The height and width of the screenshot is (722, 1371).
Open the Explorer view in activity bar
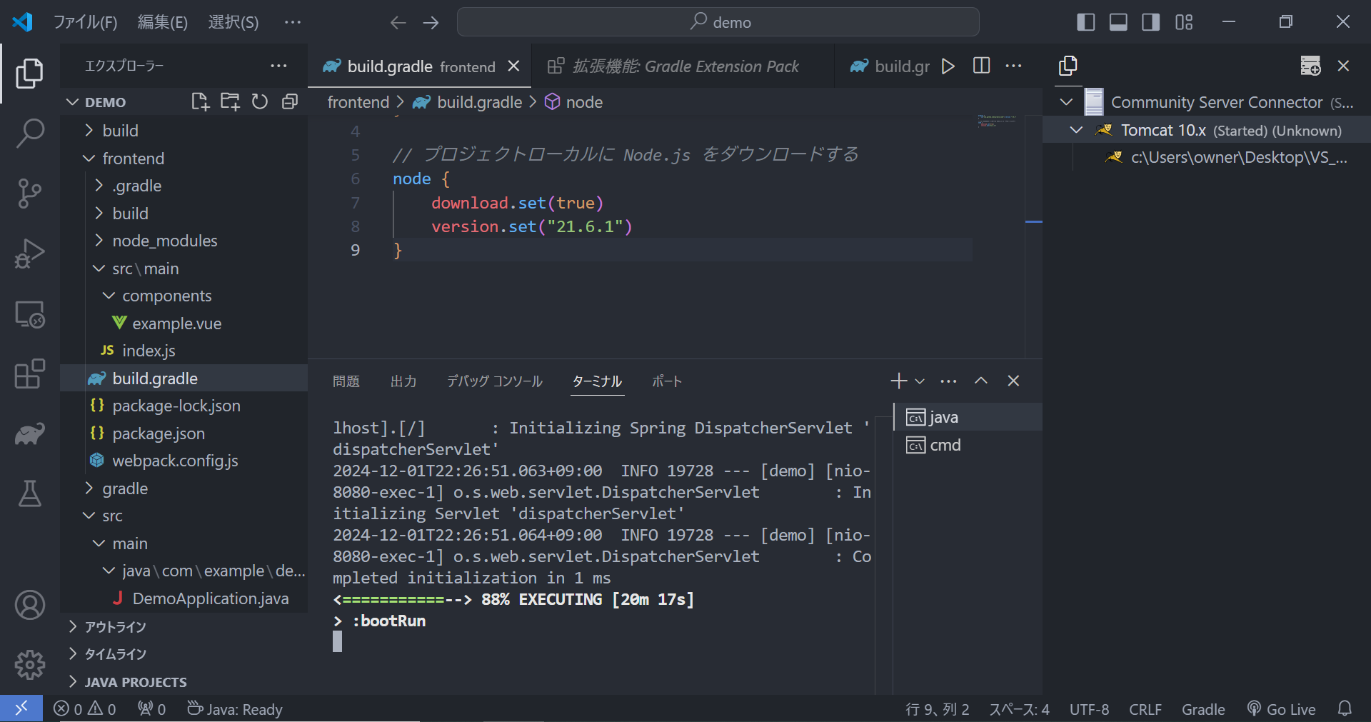click(x=29, y=74)
